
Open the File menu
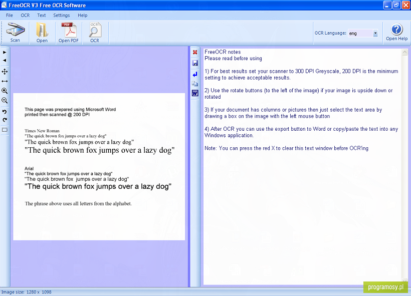(10, 15)
